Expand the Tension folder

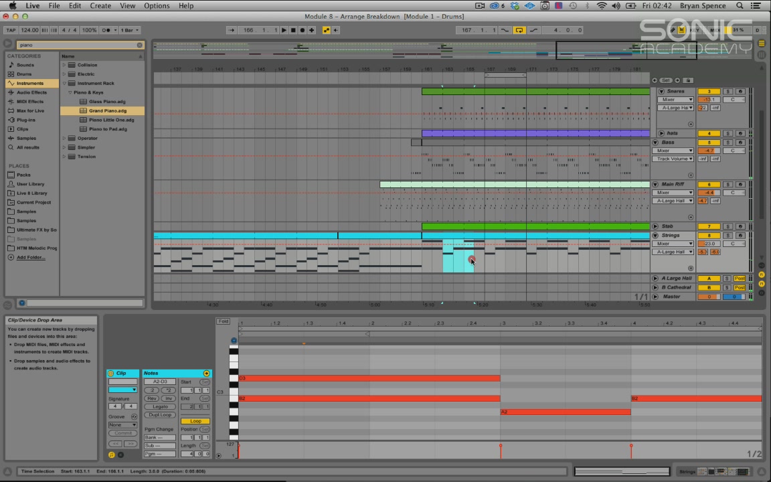tap(64, 157)
